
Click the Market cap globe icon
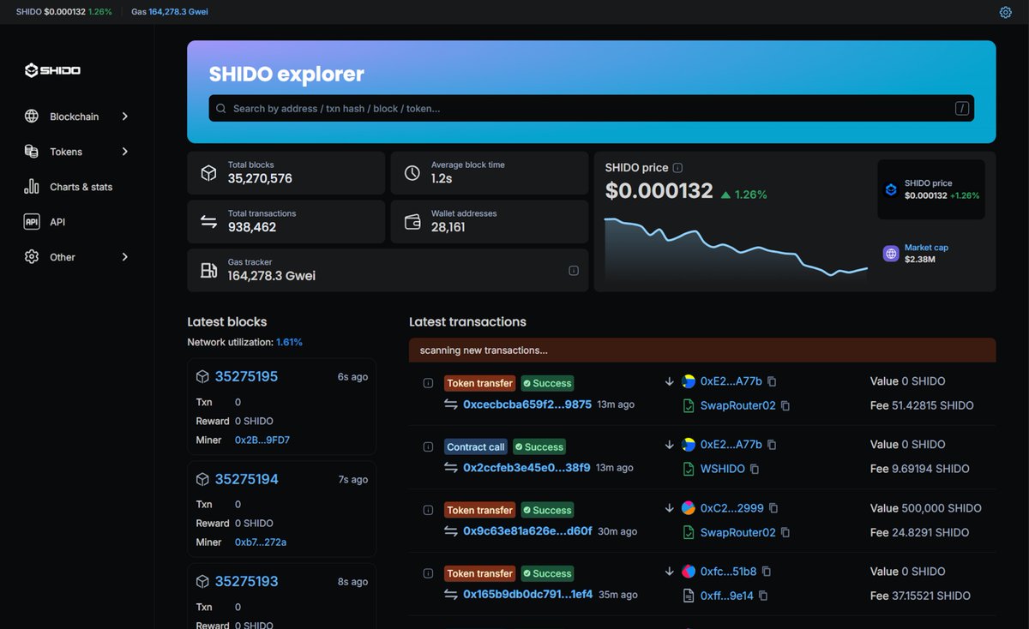[x=891, y=253]
